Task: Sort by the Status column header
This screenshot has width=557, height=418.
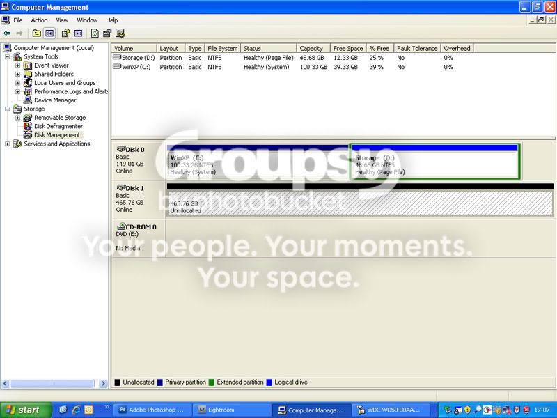Action: (x=269, y=48)
